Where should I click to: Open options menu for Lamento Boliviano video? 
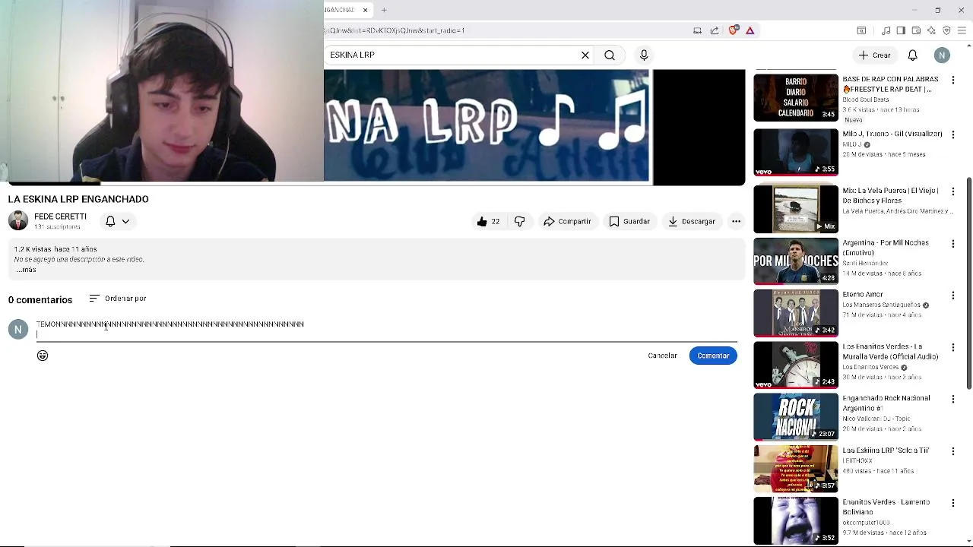[953, 503]
